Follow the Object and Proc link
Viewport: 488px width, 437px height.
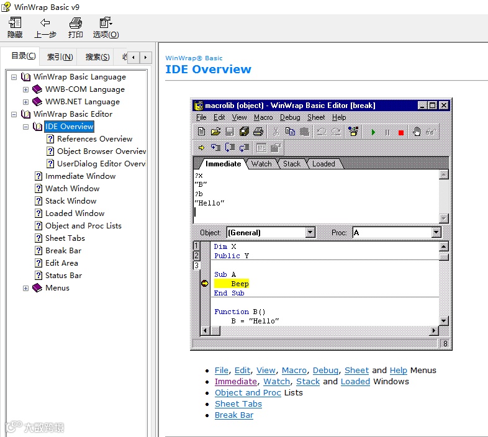pos(248,393)
